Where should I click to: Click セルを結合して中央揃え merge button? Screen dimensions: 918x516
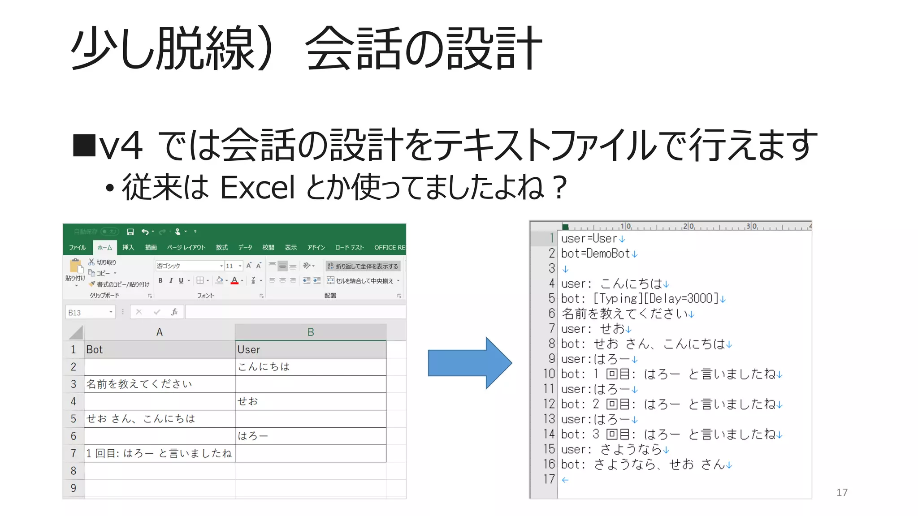[x=360, y=281]
